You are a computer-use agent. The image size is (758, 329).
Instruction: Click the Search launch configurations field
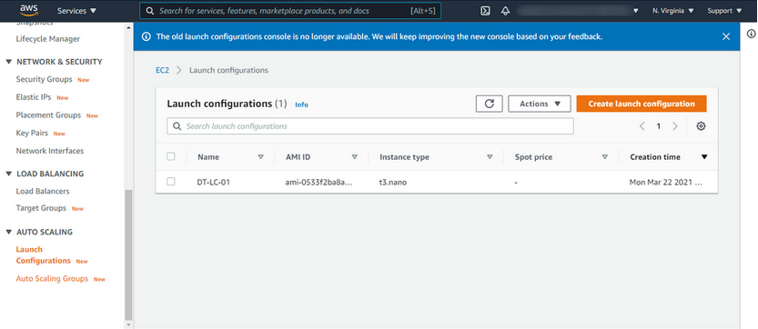(370, 126)
